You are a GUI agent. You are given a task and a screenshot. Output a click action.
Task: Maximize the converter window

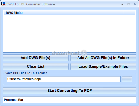pyautogui.click(x=128, y=4)
